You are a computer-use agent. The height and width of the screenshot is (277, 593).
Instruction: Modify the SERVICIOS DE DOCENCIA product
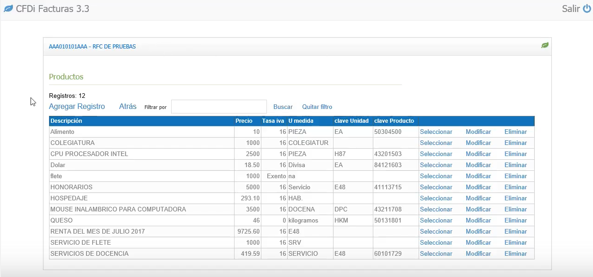tap(478, 254)
